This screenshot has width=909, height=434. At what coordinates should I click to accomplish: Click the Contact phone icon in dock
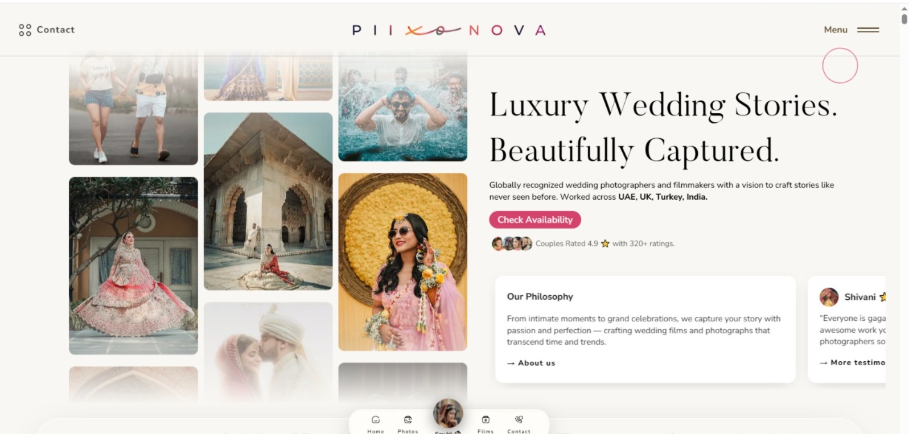point(519,420)
